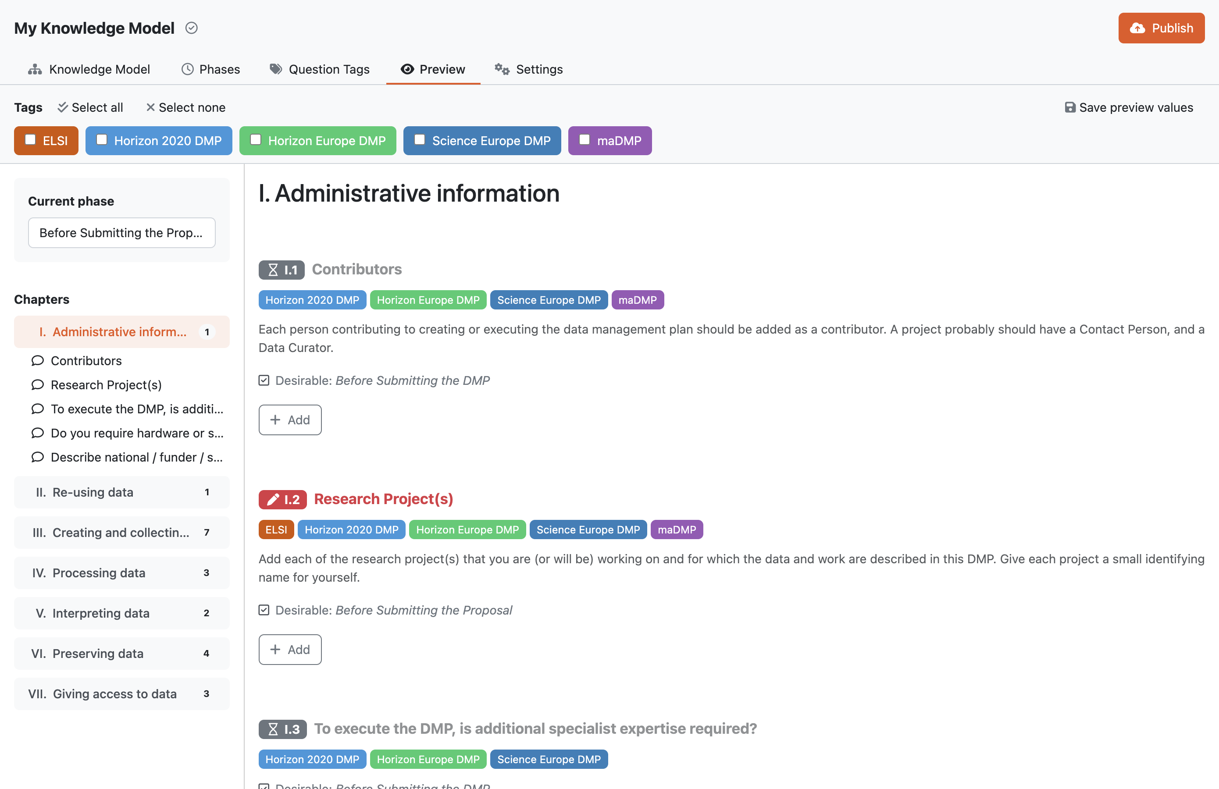The image size is (1219, 789).
Task: Toggle the ELSI tag checkbox
Action: coord(31,140)
